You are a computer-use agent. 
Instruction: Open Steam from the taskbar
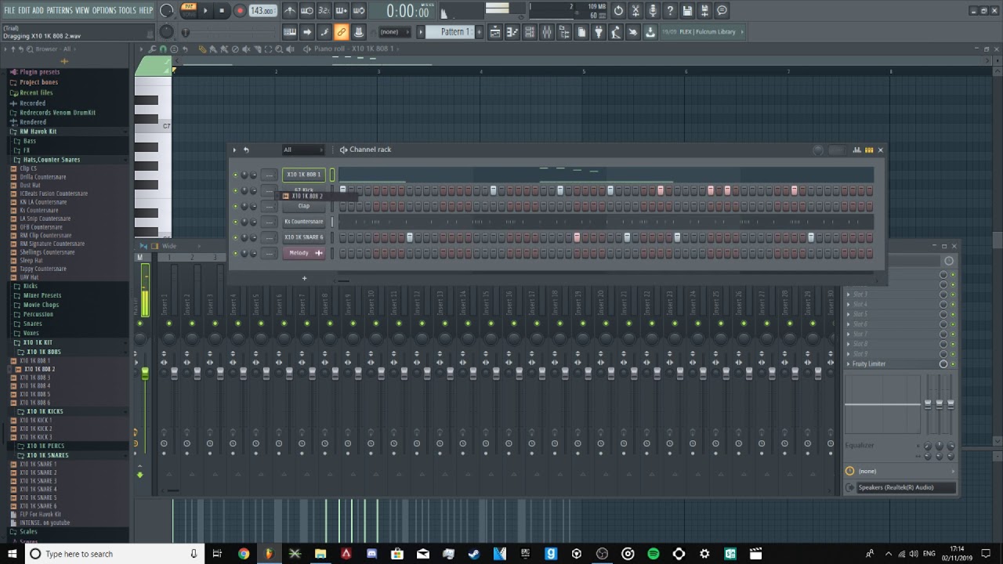(474, 554)
